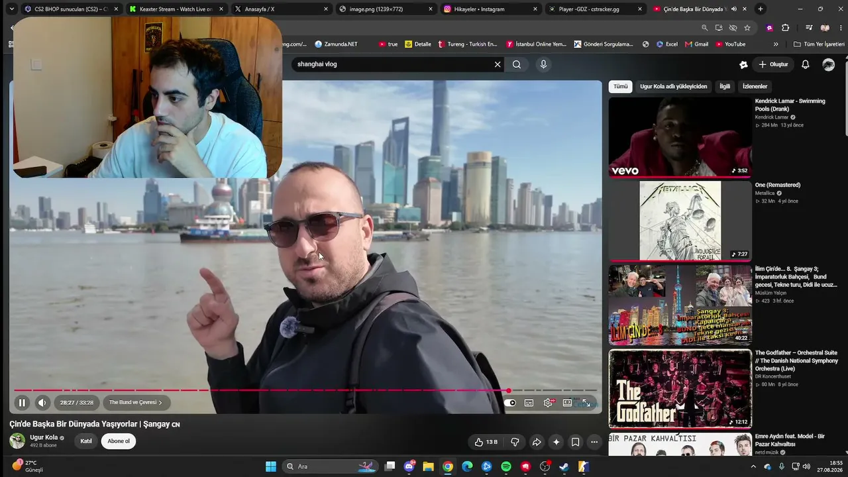The height and width of the screenshot is (477, 848).
Task: Open Kendrick Lamar Swimming Pools thumbnail
Action: pyautogui.click(x=680, y=137)
